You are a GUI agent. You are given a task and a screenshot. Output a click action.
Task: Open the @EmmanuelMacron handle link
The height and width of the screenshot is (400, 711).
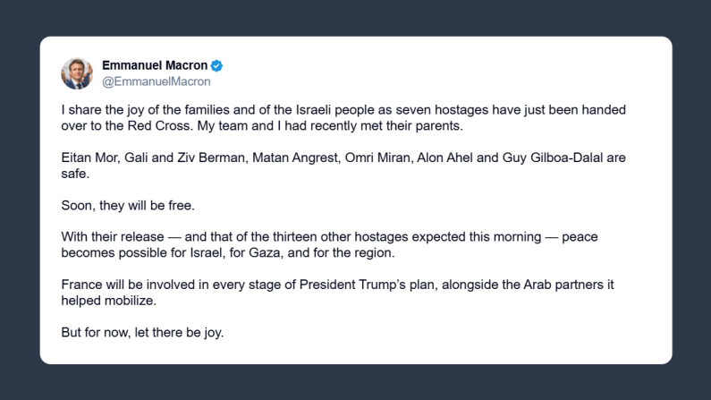[157, 81]
